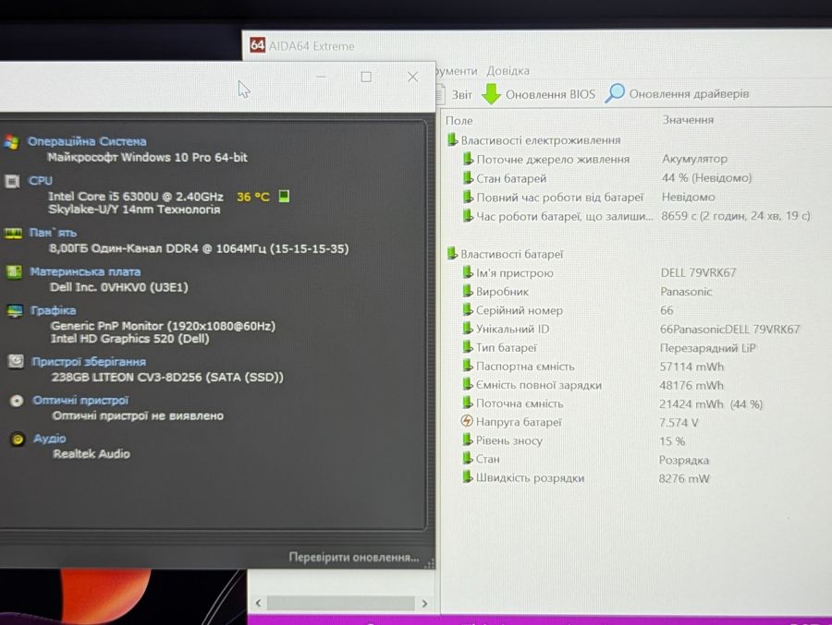Click the value 7.574 V
Viewport: 832px width, 625px height.
point(679,423)
